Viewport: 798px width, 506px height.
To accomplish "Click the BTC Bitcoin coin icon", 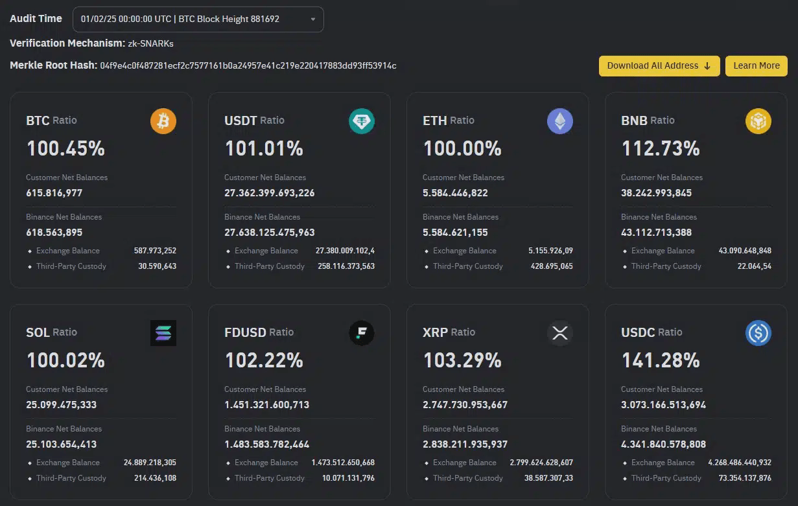I will coord(163,121).
